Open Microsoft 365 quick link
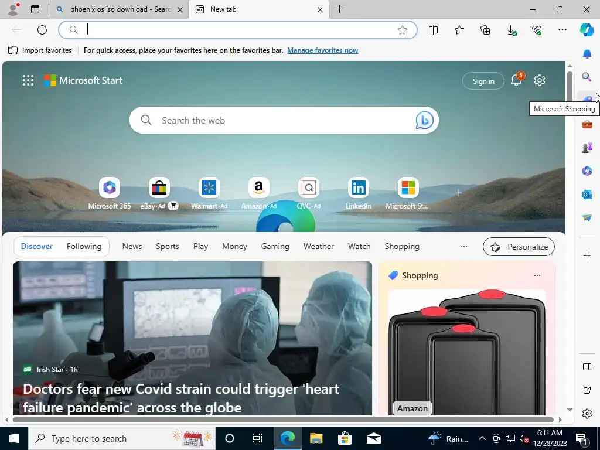 (x=110, y=193)
